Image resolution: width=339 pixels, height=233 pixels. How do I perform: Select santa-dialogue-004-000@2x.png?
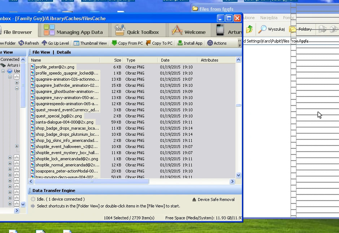tap(64, 122)
